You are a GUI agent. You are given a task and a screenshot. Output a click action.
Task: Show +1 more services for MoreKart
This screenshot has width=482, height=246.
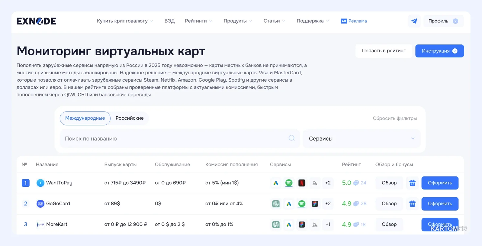328,225
